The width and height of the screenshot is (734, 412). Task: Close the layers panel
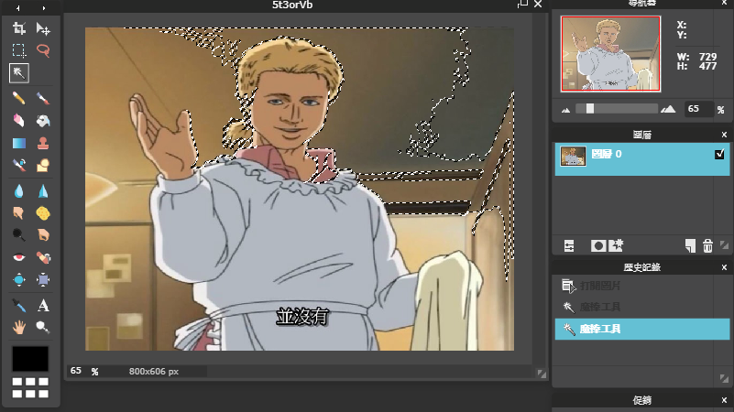coord(724,135)
